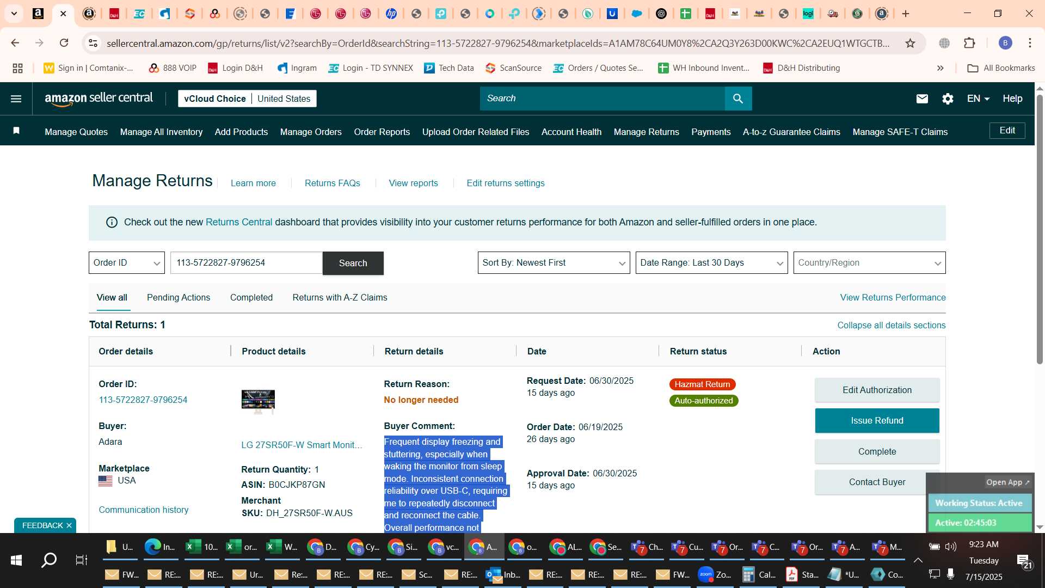The width and height of the screenshot is (1045, 588).
Task: Open View Returns Performance link
Action: (893, 297)
